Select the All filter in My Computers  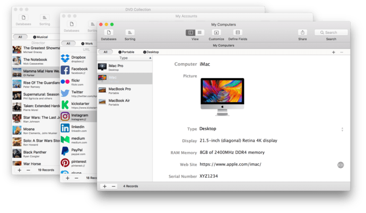point(105,52)
